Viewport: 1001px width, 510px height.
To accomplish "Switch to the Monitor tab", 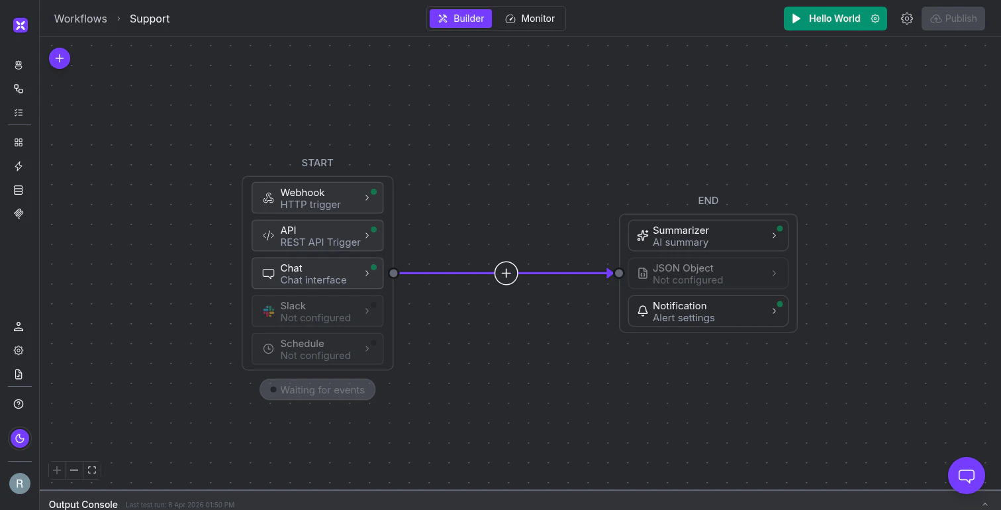I will [x=530, y=19].
